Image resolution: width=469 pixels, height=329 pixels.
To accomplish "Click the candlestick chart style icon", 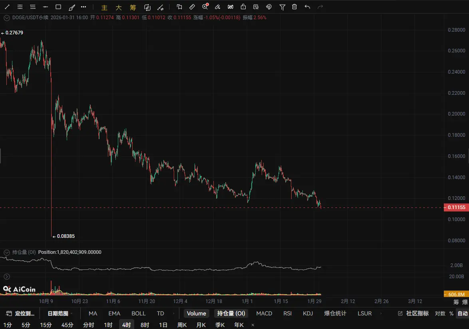I will click(x=231, y=6).
